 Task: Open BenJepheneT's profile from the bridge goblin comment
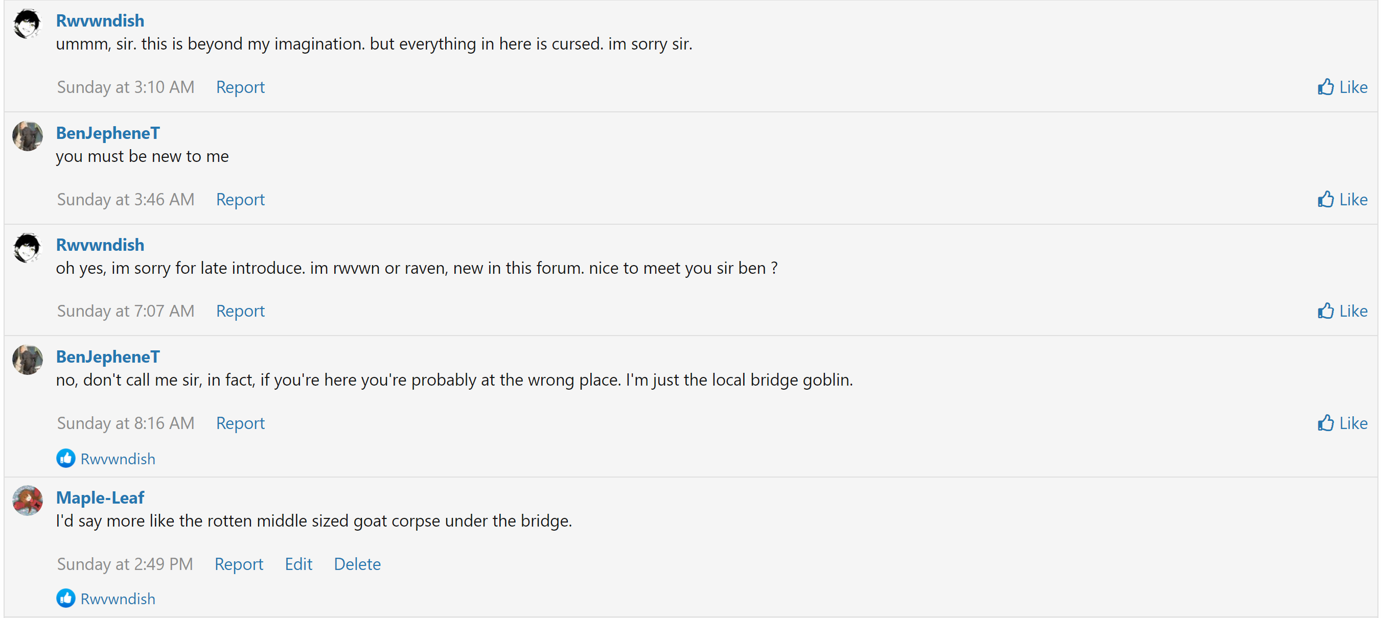[107, 356]
